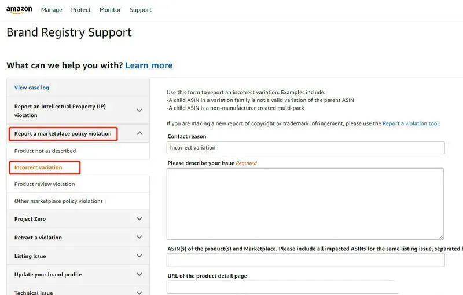Open the Report a violation tool link
This screenshot has width=463, height=295.
point(410,123)
